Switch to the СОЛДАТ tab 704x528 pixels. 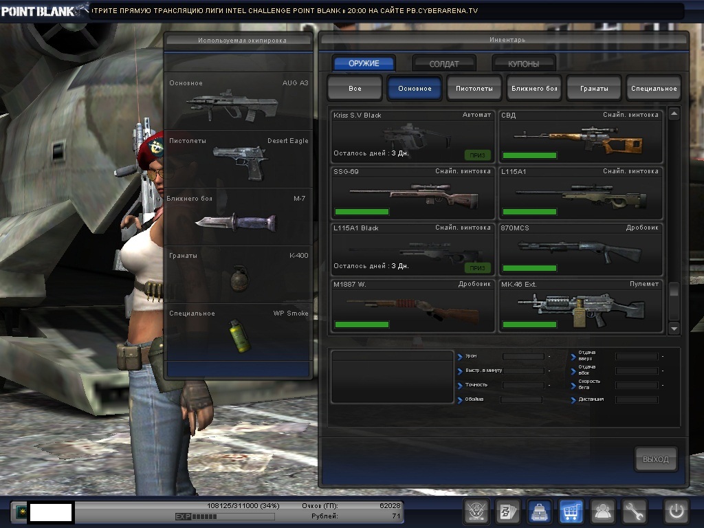coord(444,63)
